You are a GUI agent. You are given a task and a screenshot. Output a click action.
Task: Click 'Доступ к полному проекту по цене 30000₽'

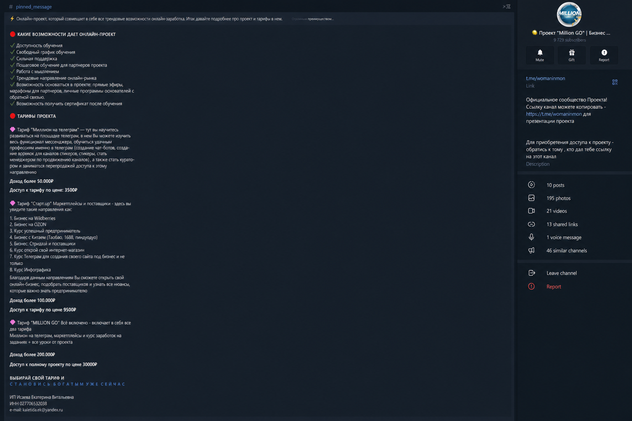coord(53,364)
